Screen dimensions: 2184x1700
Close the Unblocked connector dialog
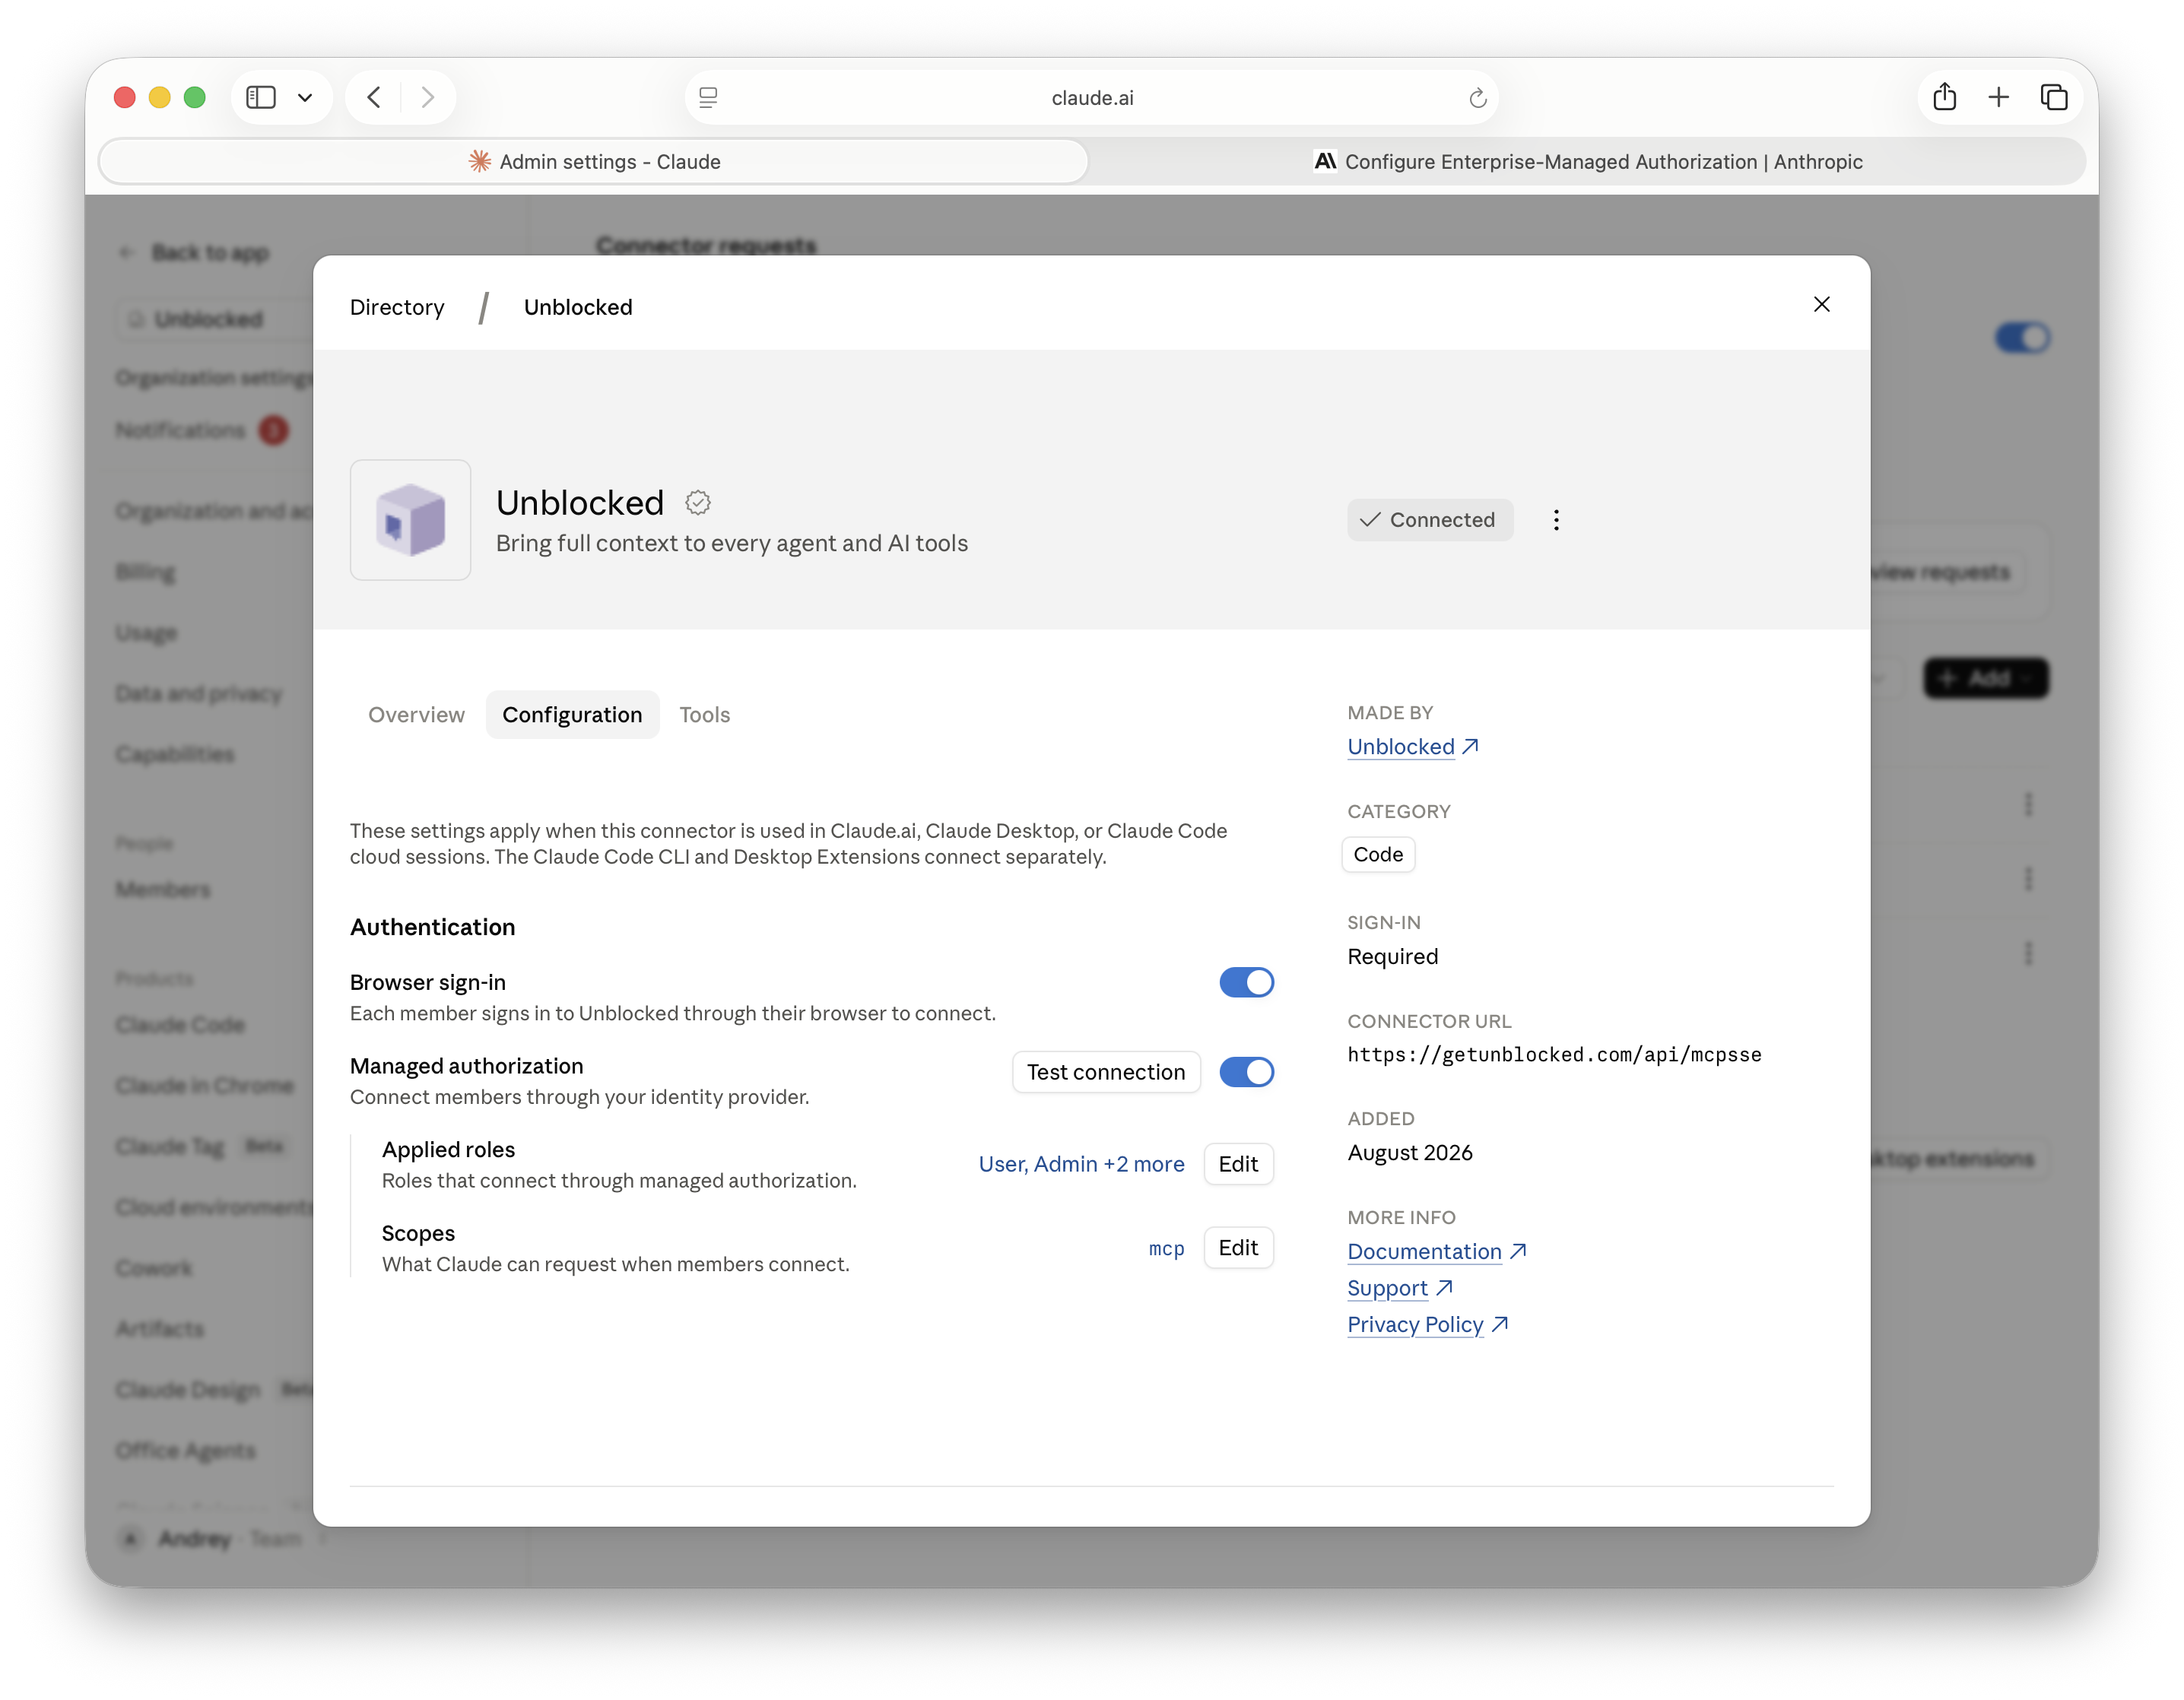click(1821, 304)
